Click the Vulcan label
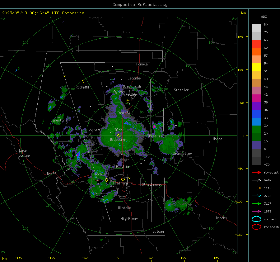The height and width of the screenshot is (262, 280). [158, 231]
